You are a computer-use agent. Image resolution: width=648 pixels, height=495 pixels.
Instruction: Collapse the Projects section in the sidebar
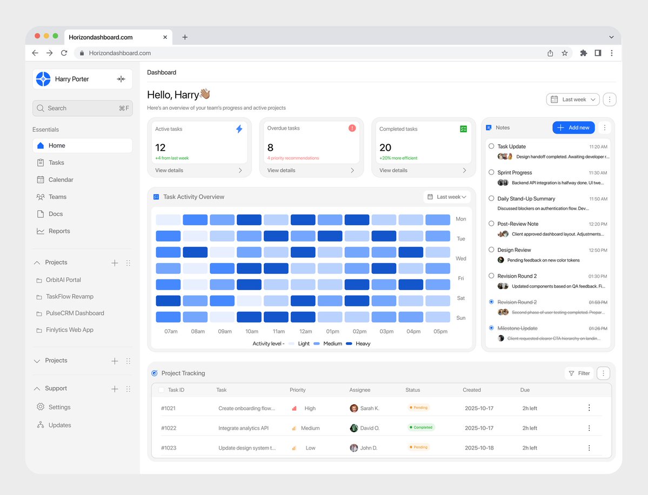(x=37, y=262)
